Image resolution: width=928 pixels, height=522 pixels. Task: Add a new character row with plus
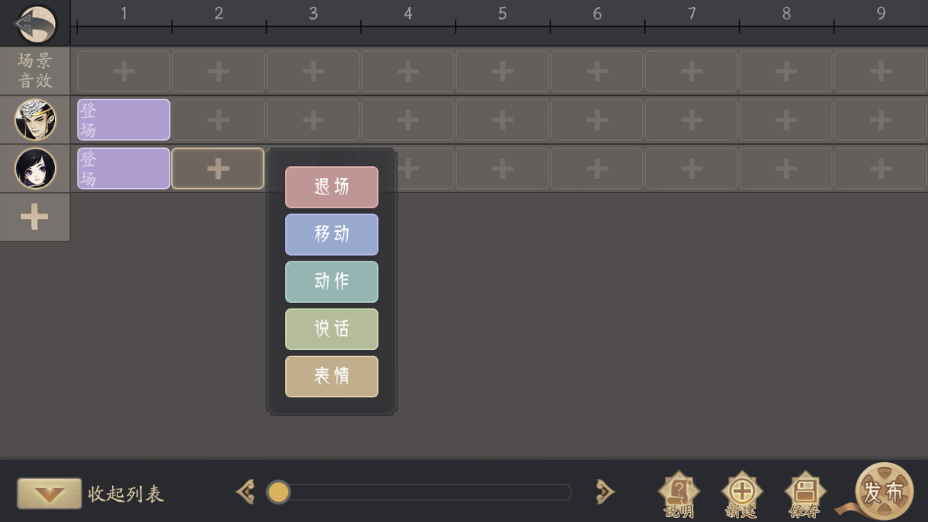pyautogui.click(x=35, y=217)
